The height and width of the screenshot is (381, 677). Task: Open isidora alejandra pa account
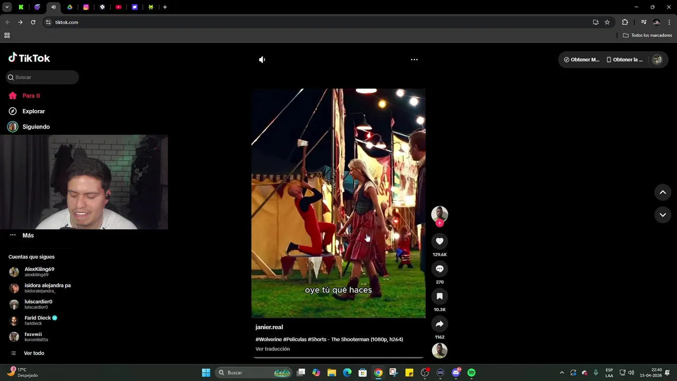point(40,288)
